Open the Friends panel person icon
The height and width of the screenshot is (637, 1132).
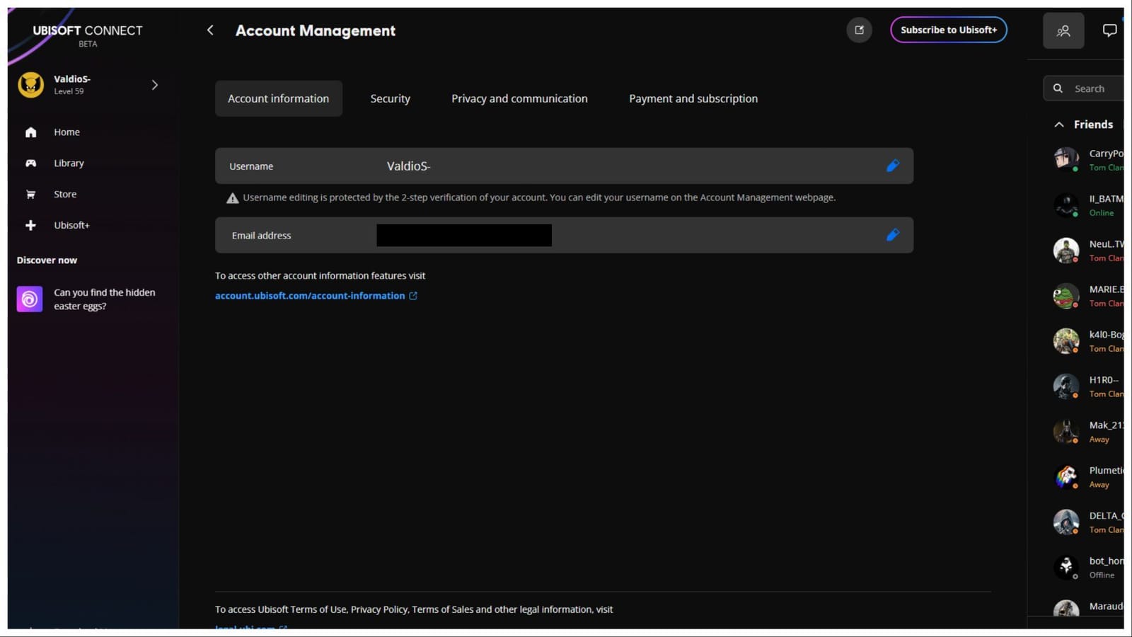[x=1063, y=30]
